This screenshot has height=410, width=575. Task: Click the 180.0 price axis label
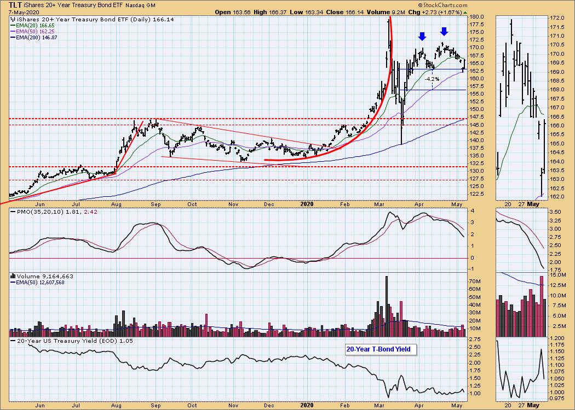point(476,17)
